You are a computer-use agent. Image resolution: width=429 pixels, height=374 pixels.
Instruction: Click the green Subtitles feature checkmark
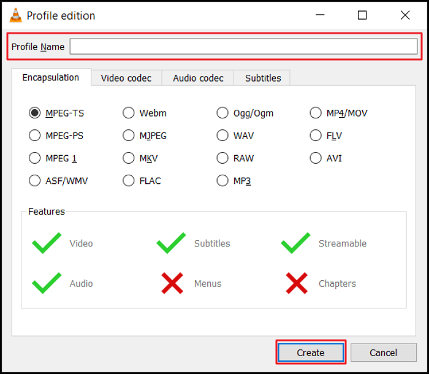pyautogui.click(x=171, y=243)
